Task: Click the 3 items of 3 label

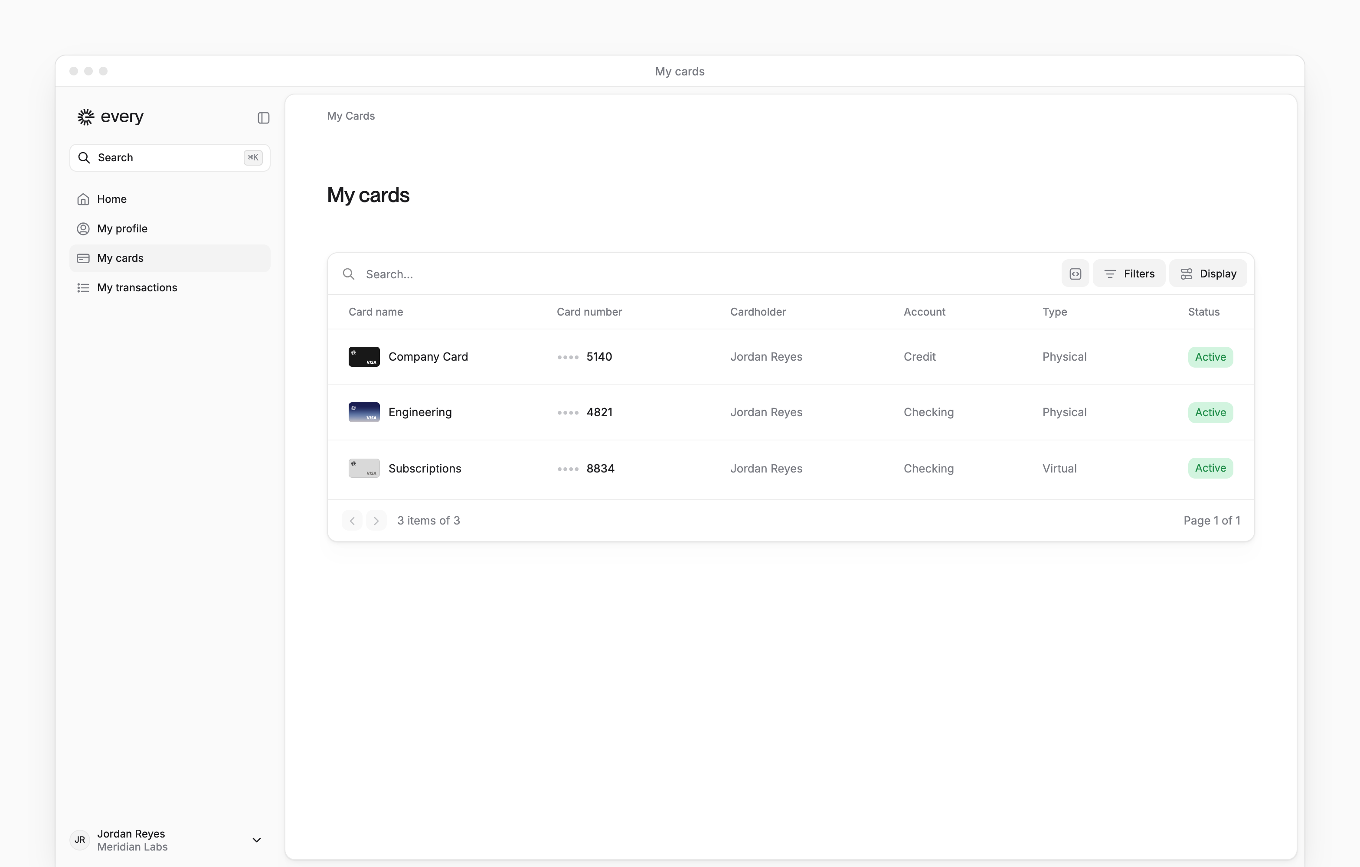Action: click(428, 521)
